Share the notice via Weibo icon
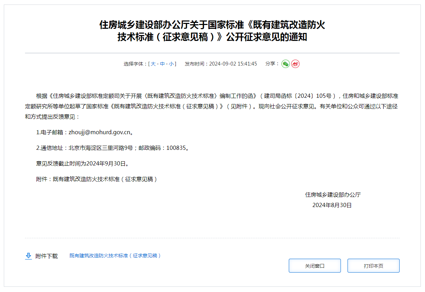Screen dimensions: 425x292 click(295, 64)
